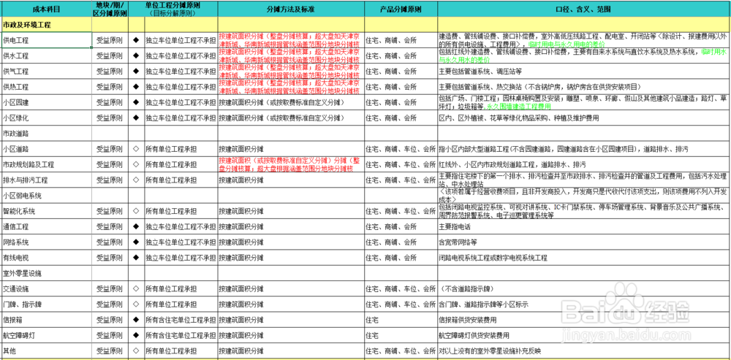Select 独立车位单位工程不承担 in 网络系统 row
The height and width of the screenshot is (360, 731).
click(181, 242)
